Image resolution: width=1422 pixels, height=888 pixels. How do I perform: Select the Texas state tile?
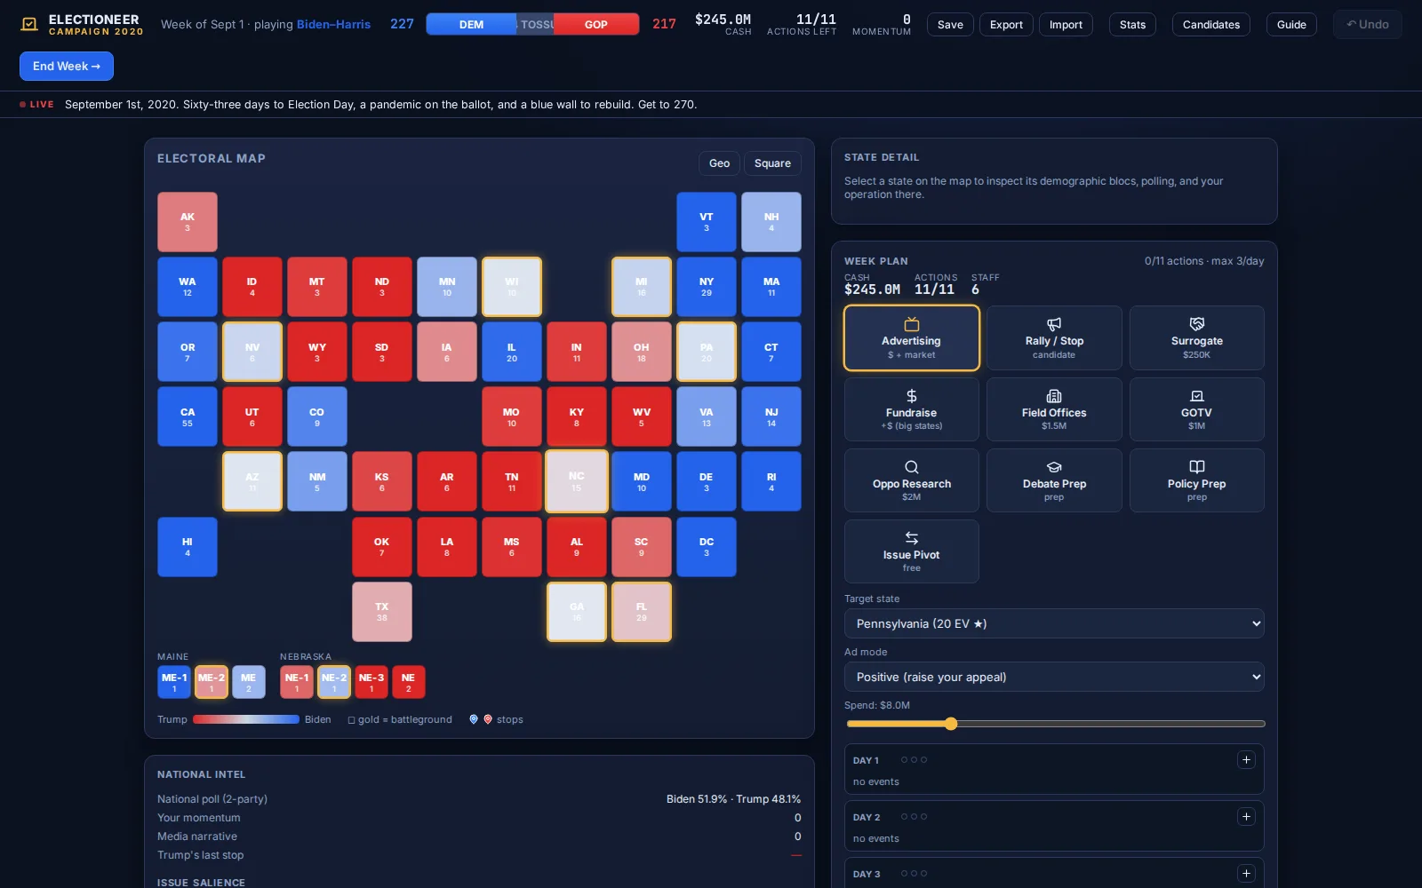click(382, 612)
